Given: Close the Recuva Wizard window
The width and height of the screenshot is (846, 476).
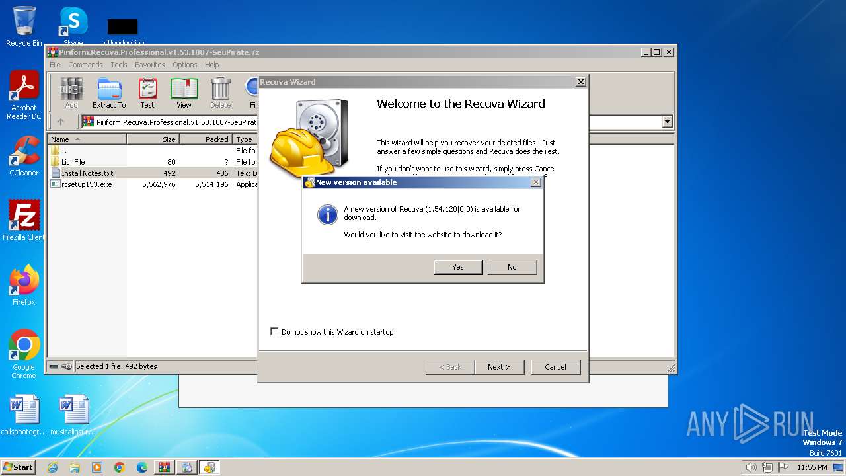Looking at the screenshot, I should point(580,82).
